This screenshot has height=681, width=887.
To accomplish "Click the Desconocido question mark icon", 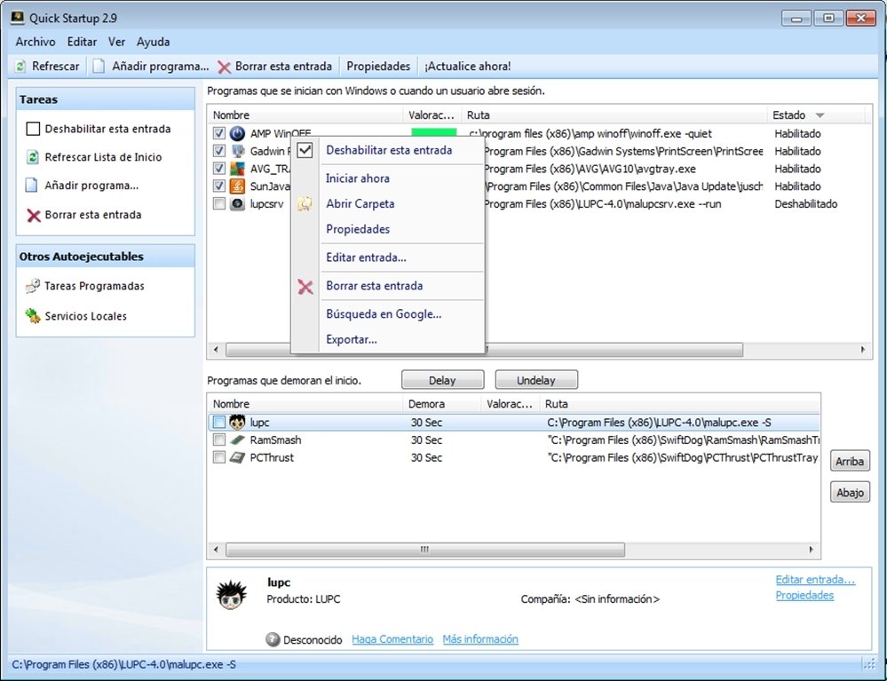I will click(273, 639).
